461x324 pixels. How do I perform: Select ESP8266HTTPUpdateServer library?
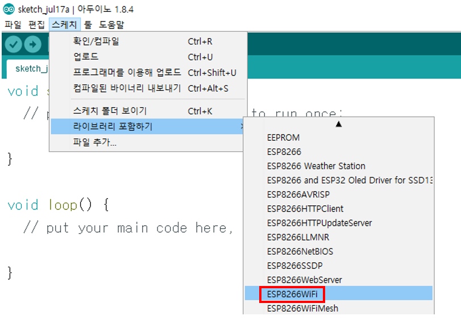pyautogui.click(x=339, y=223)
